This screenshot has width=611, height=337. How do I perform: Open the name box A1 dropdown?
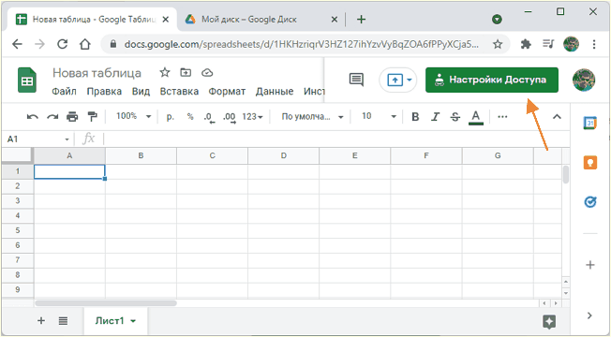[x=67, y=139]
